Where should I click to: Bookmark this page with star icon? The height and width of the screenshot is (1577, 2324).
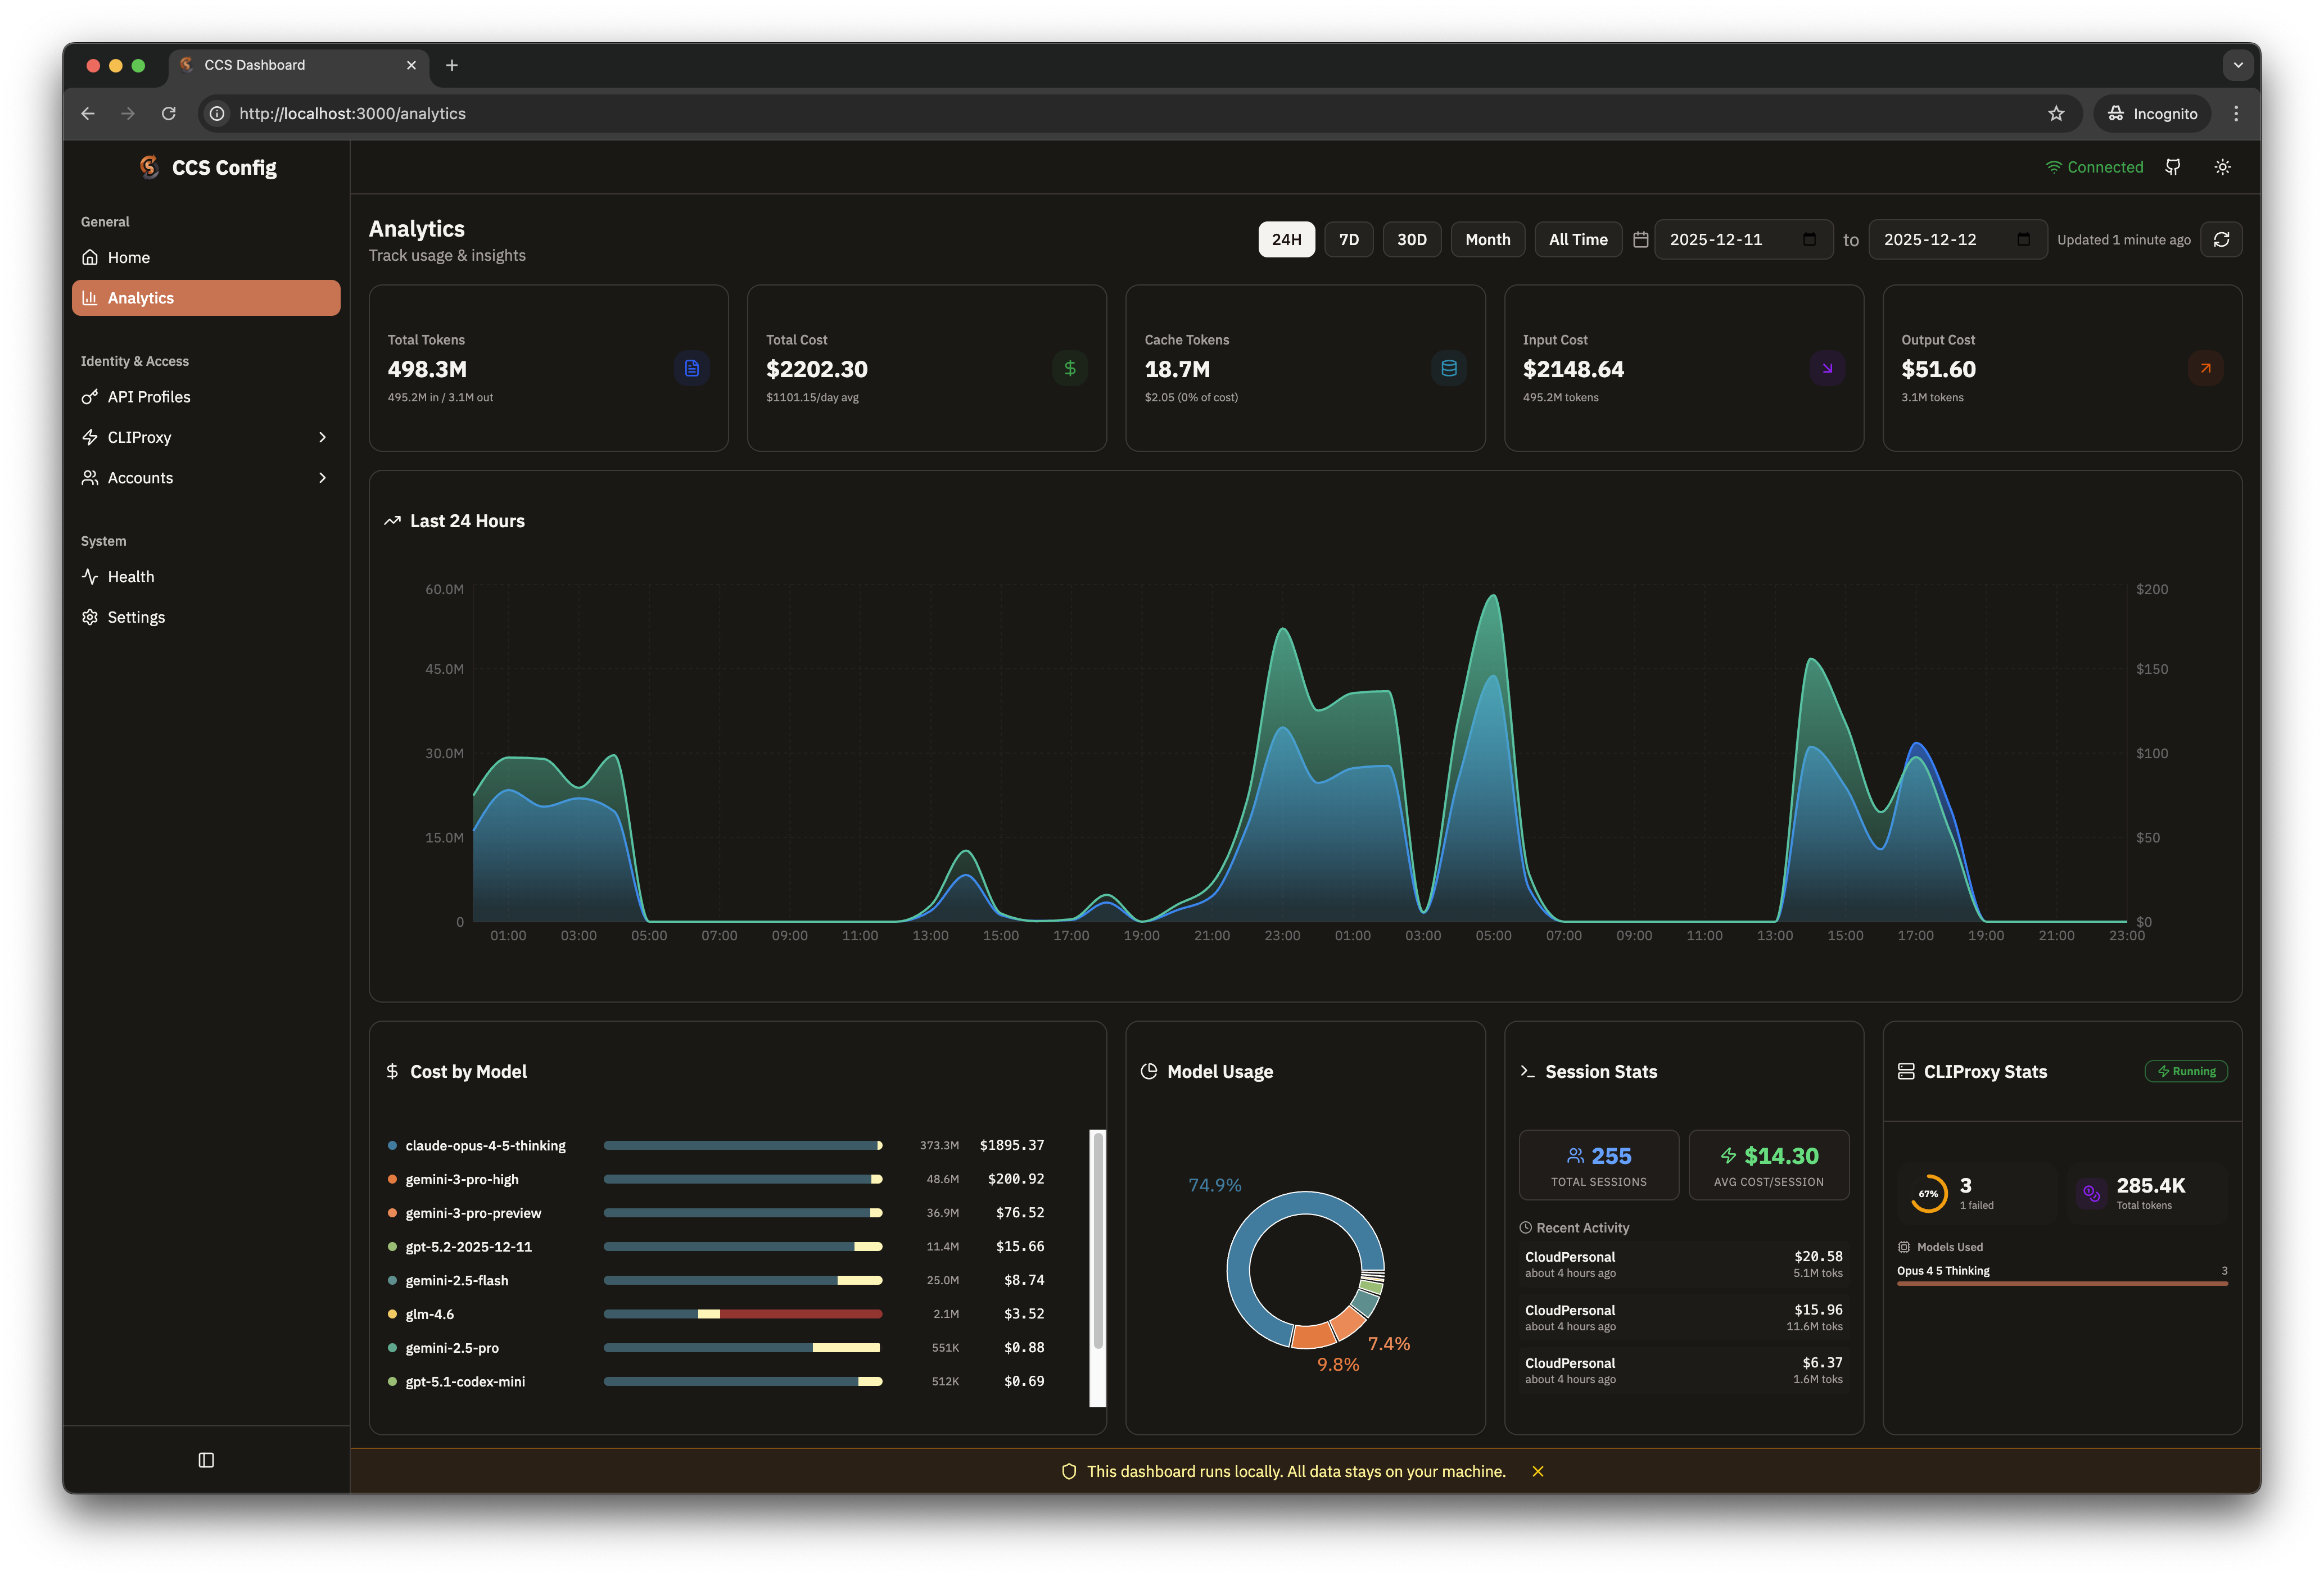[2055, 114]
